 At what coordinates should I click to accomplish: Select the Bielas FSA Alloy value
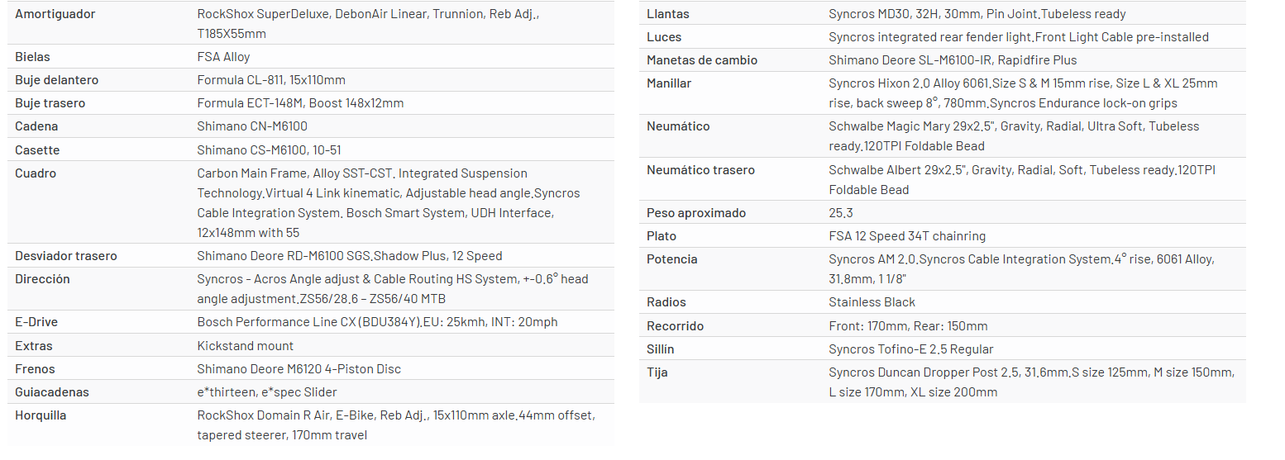pyautogui.click(x=223, y=57)
